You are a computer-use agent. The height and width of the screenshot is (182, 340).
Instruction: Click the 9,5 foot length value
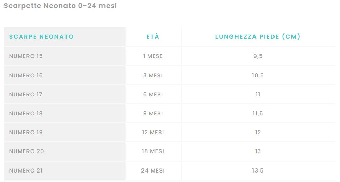pyautogui.click(x=258, y=56)
